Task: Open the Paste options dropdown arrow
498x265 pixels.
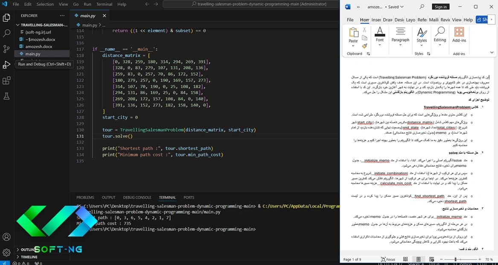Action: click(x=353, y=46)
